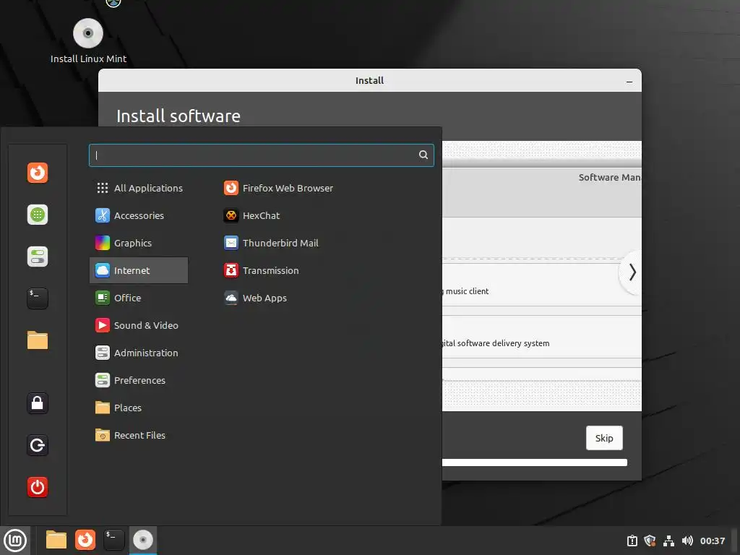Screen dimensions: 740x555
Task: Click the search magnifier icon in menu
Action: pyautogui.click(x=423, y=155)
